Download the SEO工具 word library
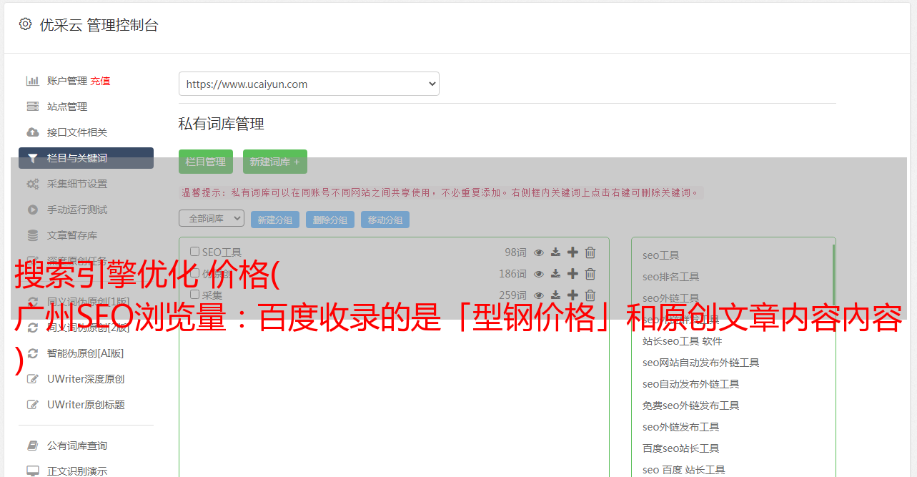Image resolution: width=917 pixels, height=477 pixels. pyautogui.click(x=555, y=252)
